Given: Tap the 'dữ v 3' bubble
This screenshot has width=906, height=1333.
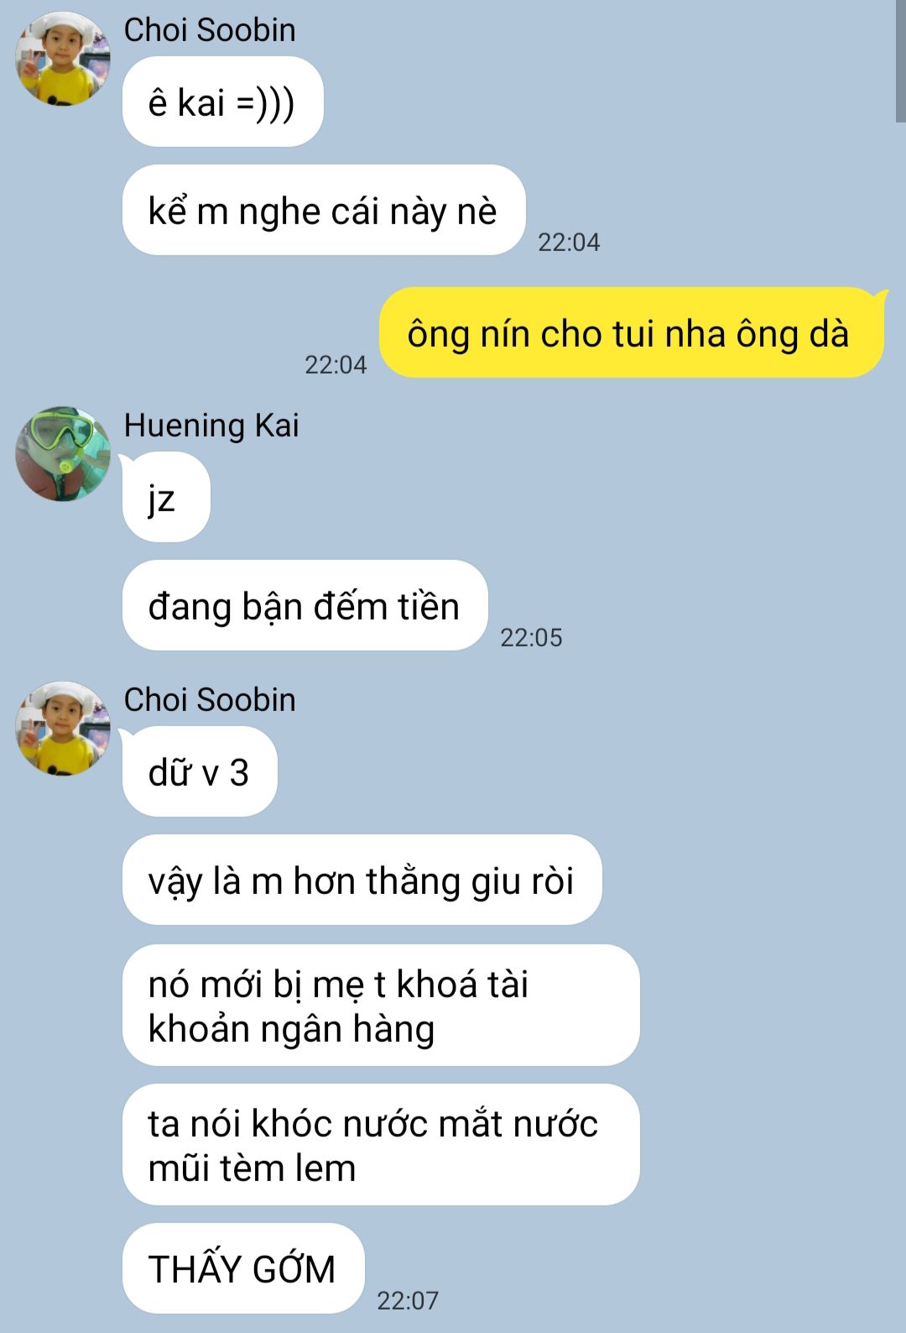Looking at the screenshot, I should (x=200, y=771).
